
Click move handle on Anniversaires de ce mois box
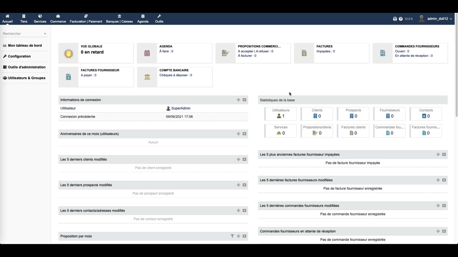pyautogui.click(x=238, y=134)
